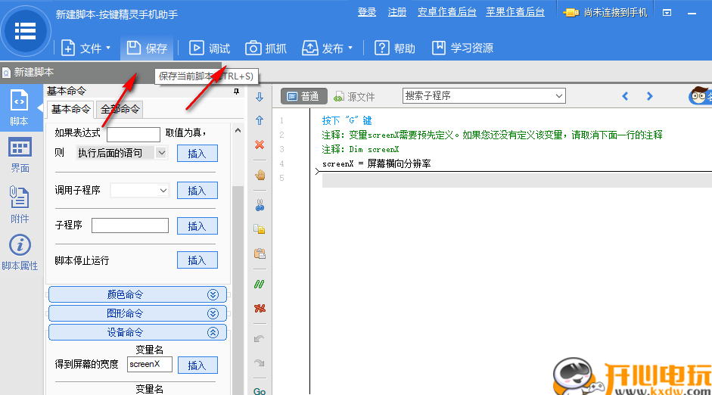Insert 脚本停止运行 command
Image resolution: width=712 pixels, height=395 pixels.
click(197, 260)
